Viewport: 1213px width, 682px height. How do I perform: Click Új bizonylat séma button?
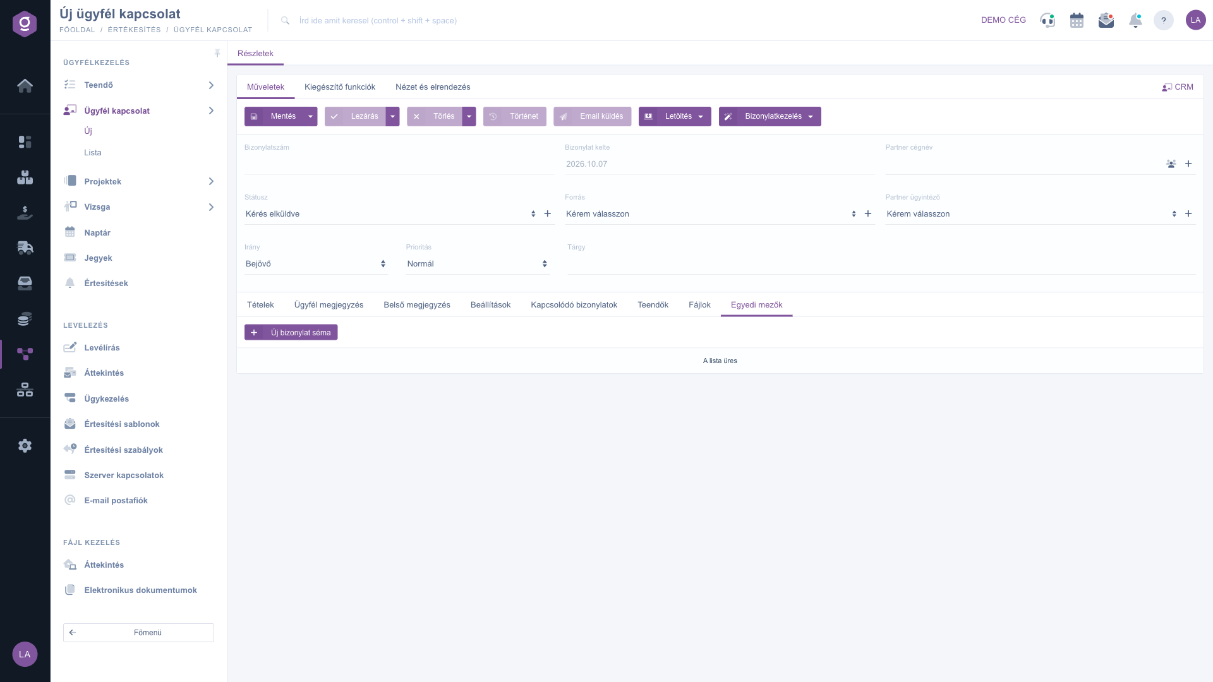tap(291, 332)
